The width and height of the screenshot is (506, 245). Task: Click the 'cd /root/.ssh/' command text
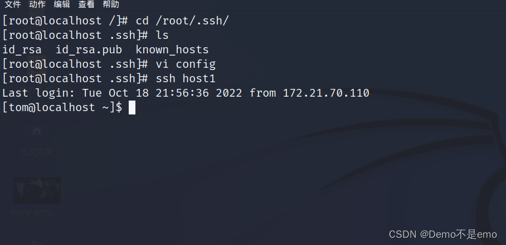pos(182,21)
